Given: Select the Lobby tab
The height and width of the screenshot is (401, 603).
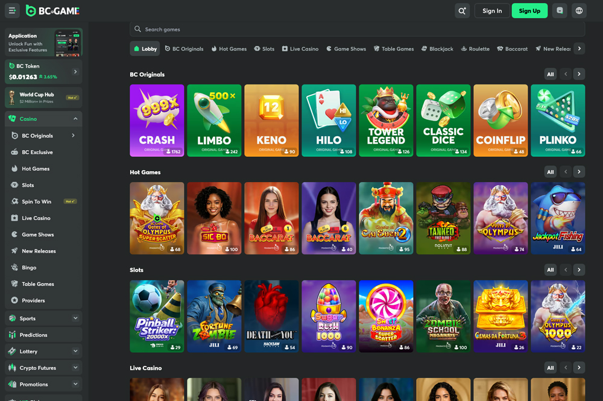Looking at the screenshot, I should [145, 49].
